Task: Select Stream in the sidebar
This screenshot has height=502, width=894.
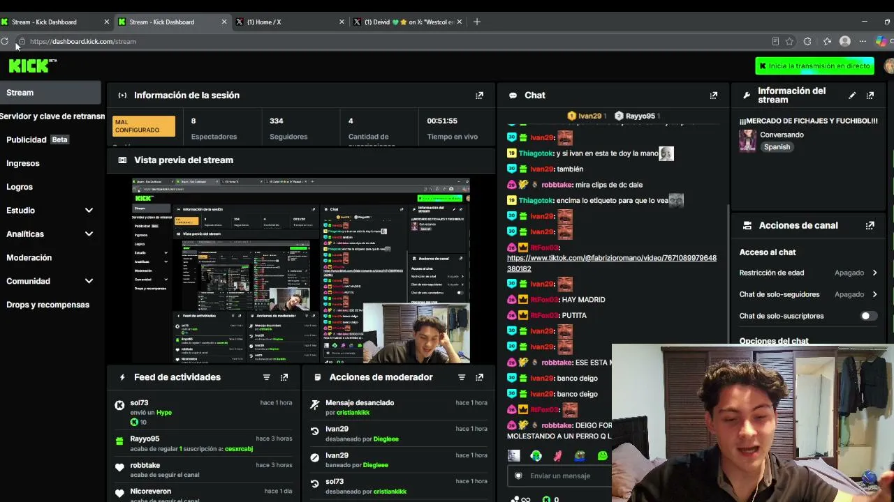Action: [50, 93]
